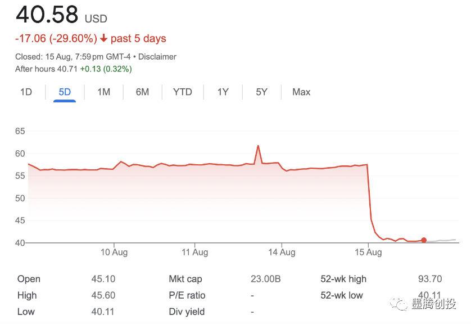Click the after hours price 40.71
Image resolution: width=471 pixels, height=324 pixels.
coord(67,69)
